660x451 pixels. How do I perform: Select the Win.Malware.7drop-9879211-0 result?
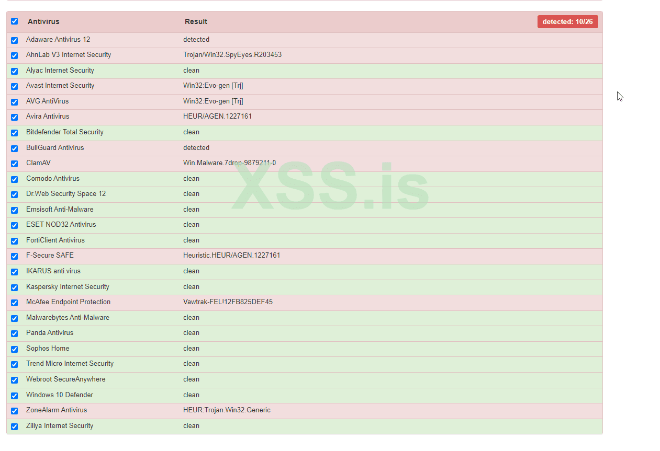pos(229,163)
